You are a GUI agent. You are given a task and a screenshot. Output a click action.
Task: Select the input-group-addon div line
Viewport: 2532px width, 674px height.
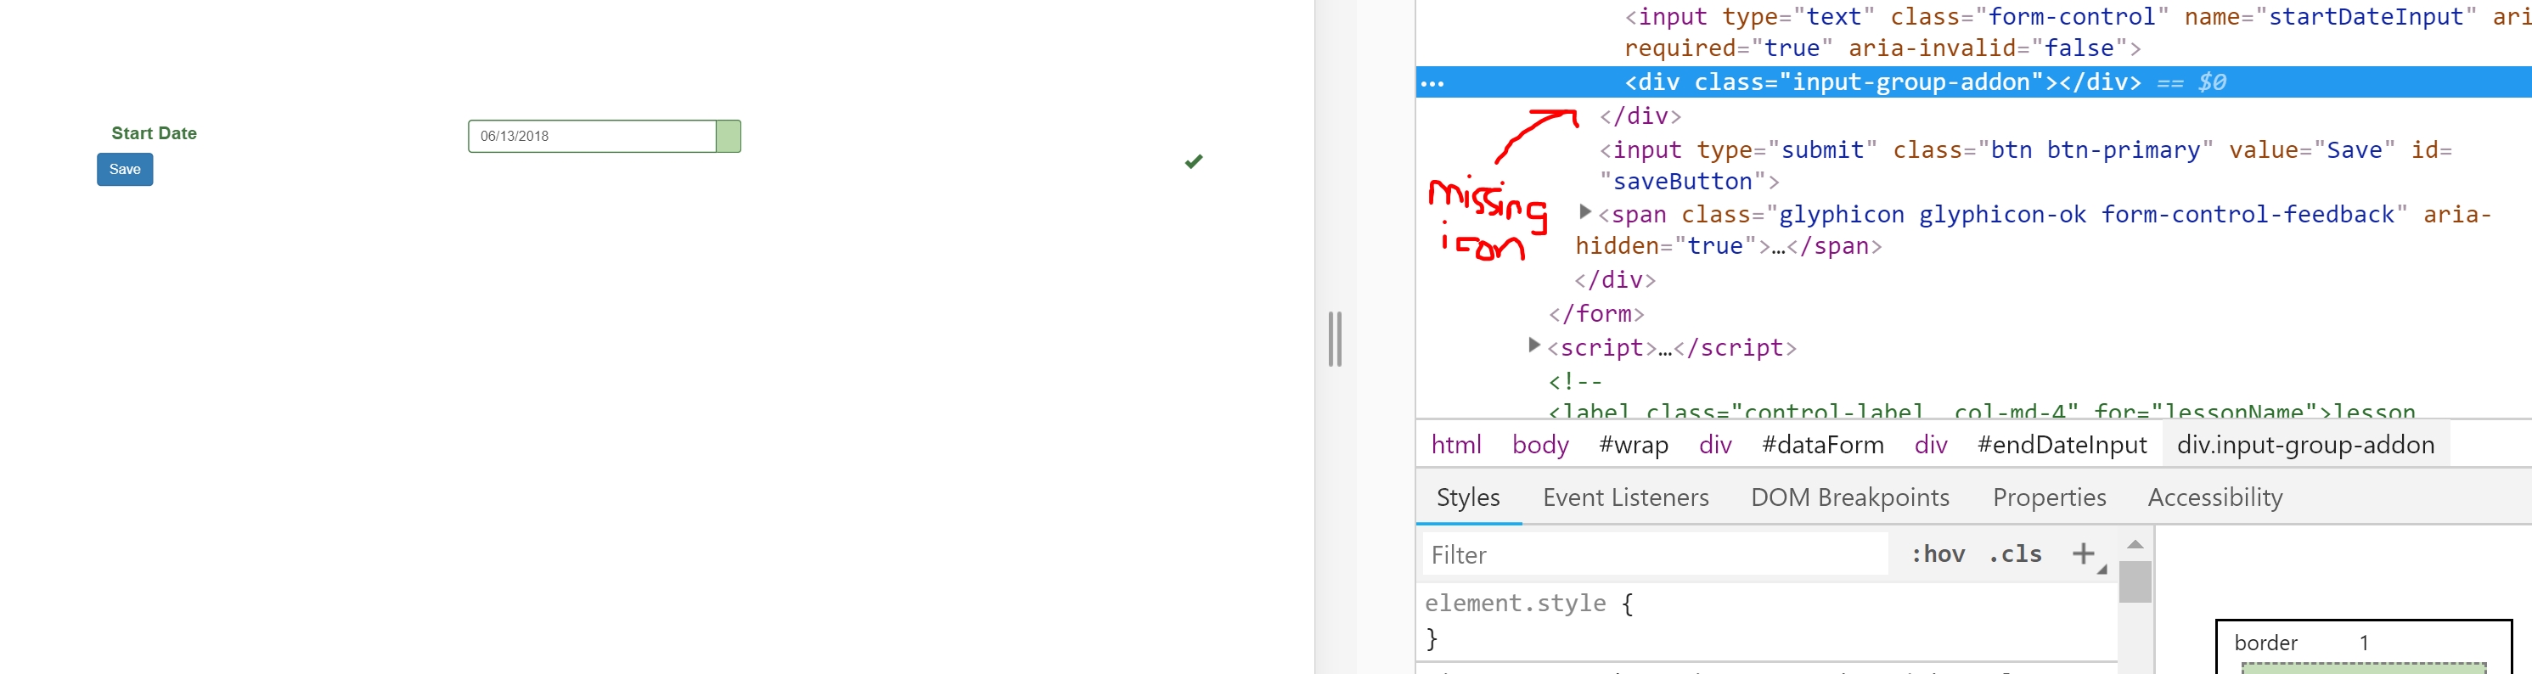click(x=1973, y=81)
